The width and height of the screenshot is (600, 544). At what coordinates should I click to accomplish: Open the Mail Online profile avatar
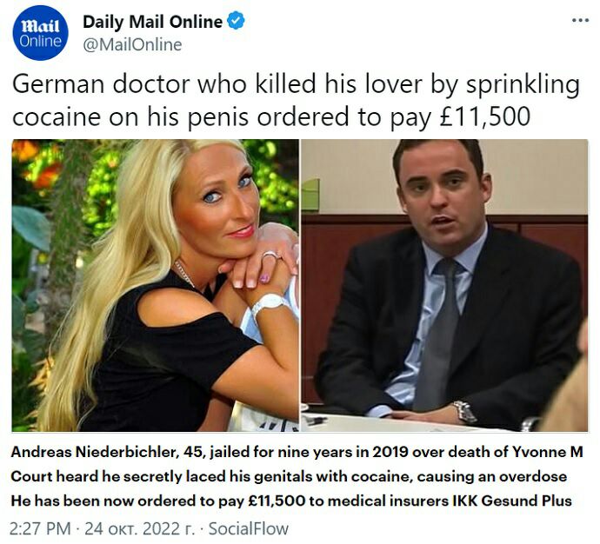click(x=40, y=33)
